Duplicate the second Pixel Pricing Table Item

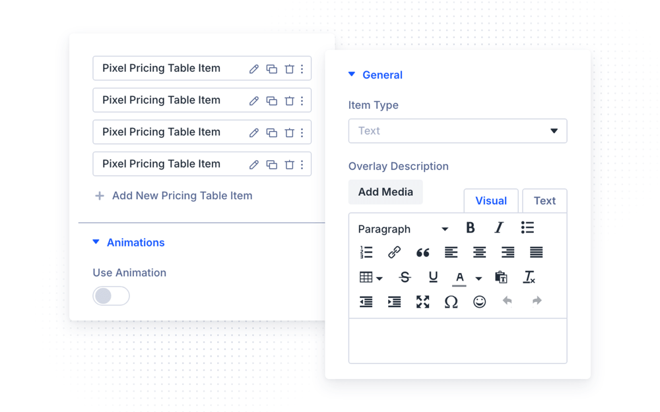[271, 101]
